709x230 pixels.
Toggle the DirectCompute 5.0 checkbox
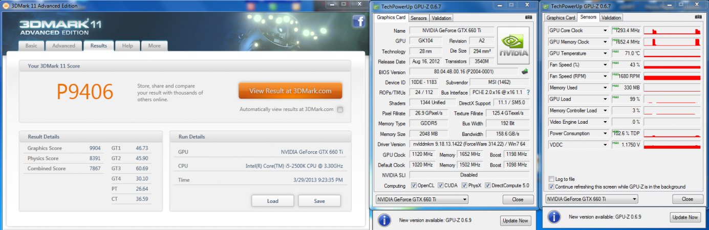pos(488,186)
